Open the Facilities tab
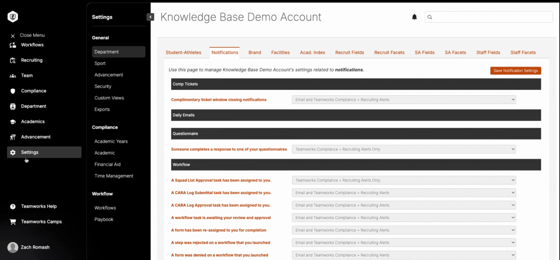Image resolution: width=560 pixels, height=260 pixels. (280, 52)
